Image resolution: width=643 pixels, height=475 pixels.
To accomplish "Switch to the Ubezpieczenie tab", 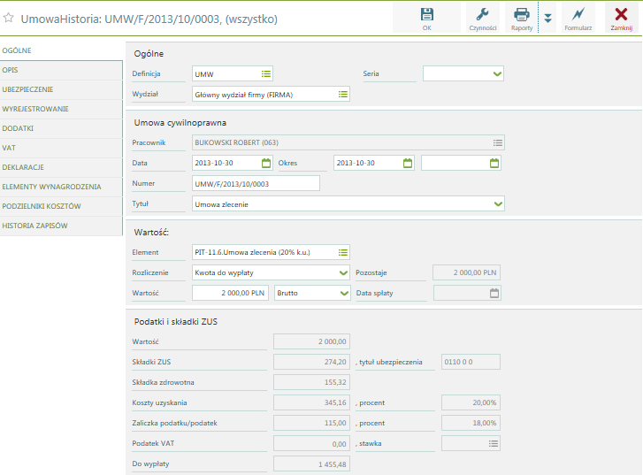I will coord(62,89).
